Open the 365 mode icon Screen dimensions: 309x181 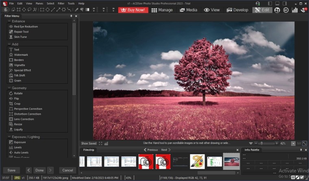pos(286,10)
